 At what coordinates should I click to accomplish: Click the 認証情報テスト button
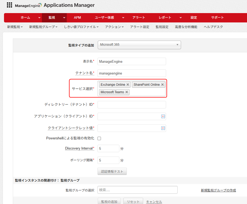(112, 171)
